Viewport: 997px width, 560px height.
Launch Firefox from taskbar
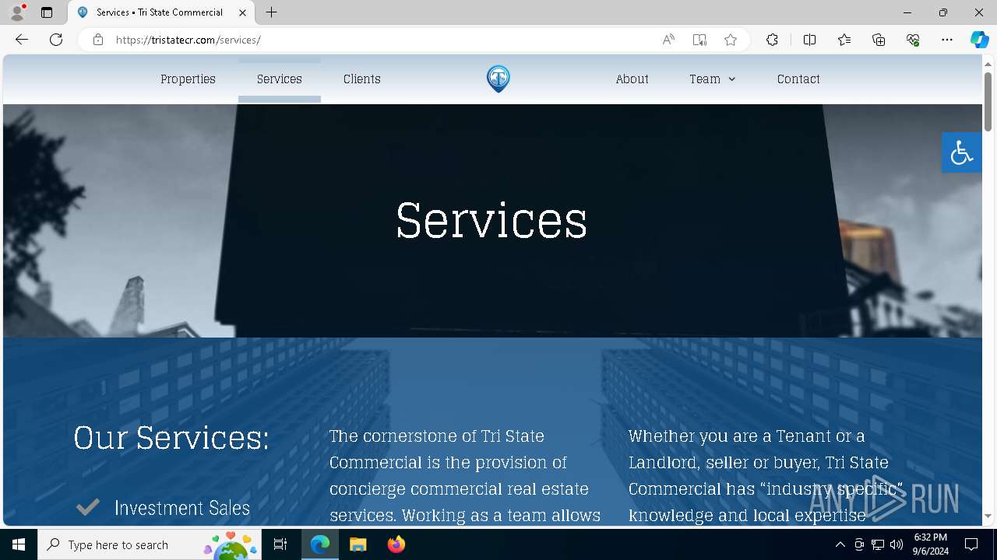pos(396,544)
